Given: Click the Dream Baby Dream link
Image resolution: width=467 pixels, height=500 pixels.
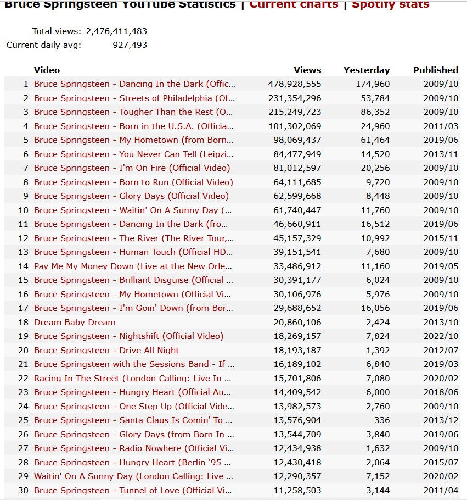Looking at the screenshot, I should pos(75,323).
